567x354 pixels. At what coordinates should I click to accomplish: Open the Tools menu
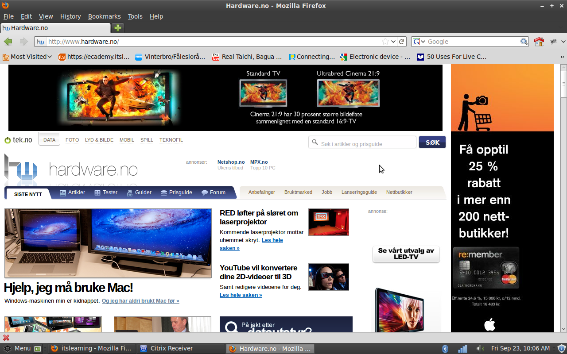[x=135, y=16]
